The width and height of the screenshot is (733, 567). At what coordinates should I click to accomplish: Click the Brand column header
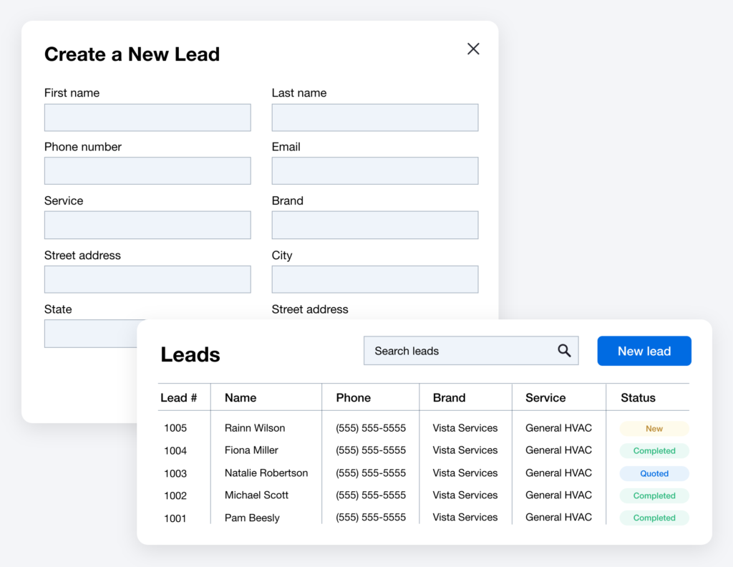[x=449, y=398]
